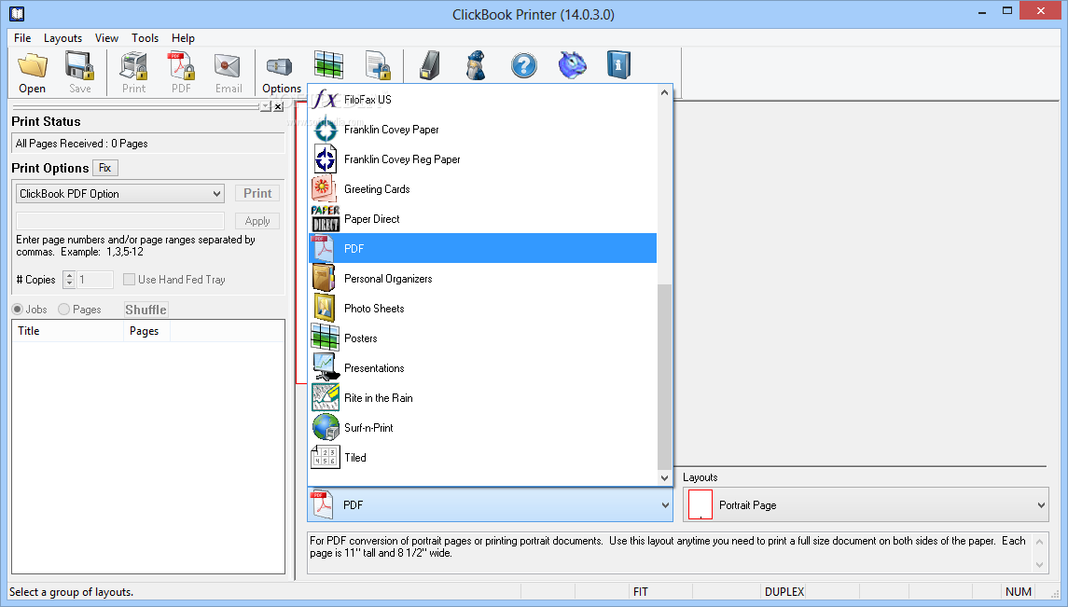Open the Help menu
Image resolution: width=1068 pixels, height=607 pixels.
click(x=183, y=38)
